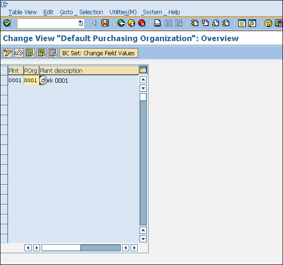Image resolution: width=283 pixels, height=265 pixels.
Task: Open the Utilities(M) menu
Action: 123,12
